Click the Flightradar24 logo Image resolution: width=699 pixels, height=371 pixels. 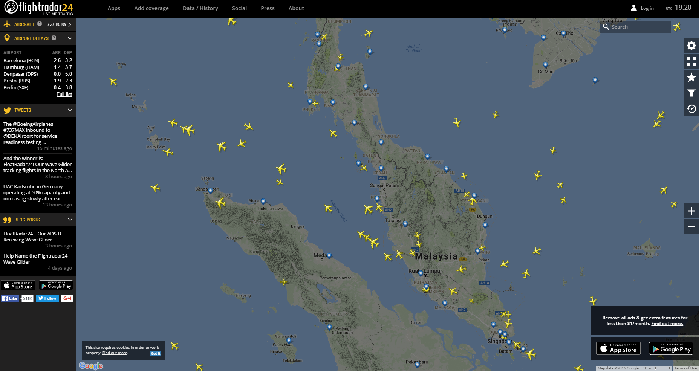[x=38, y=8]
